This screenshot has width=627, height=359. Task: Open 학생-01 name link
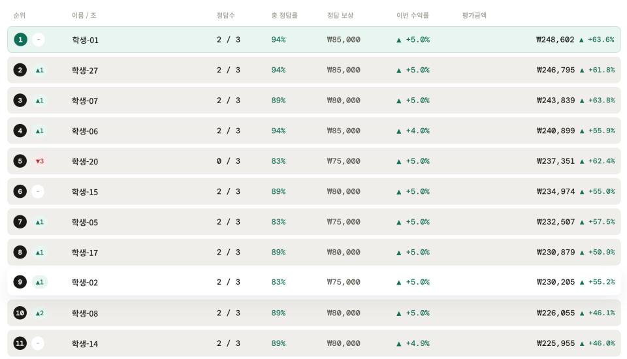[85, 40]
